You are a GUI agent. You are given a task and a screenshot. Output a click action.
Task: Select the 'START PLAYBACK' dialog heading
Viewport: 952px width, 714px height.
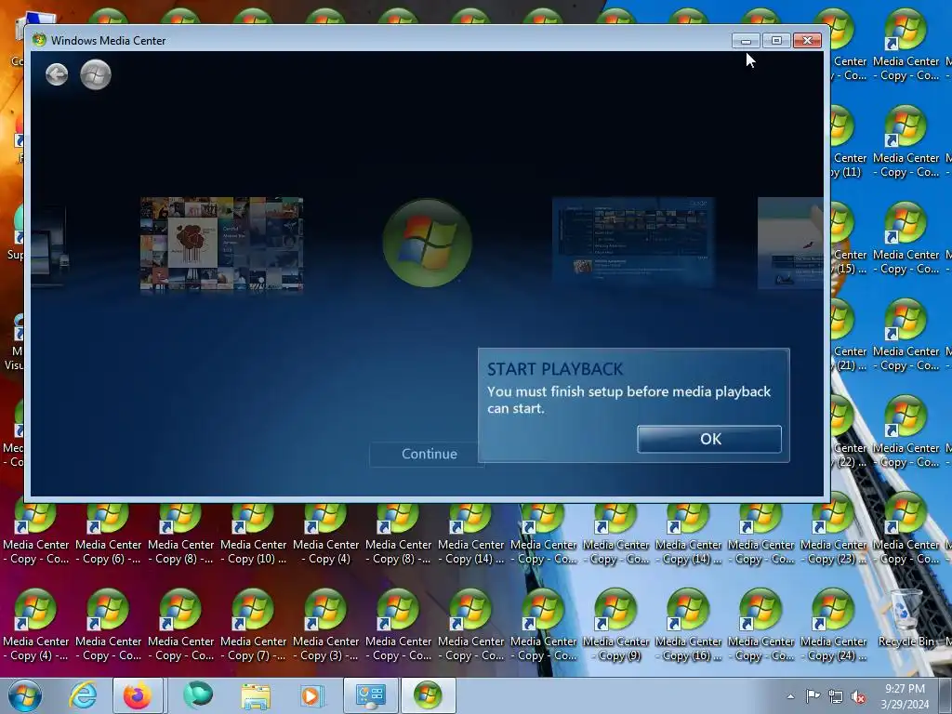point(555,369)
